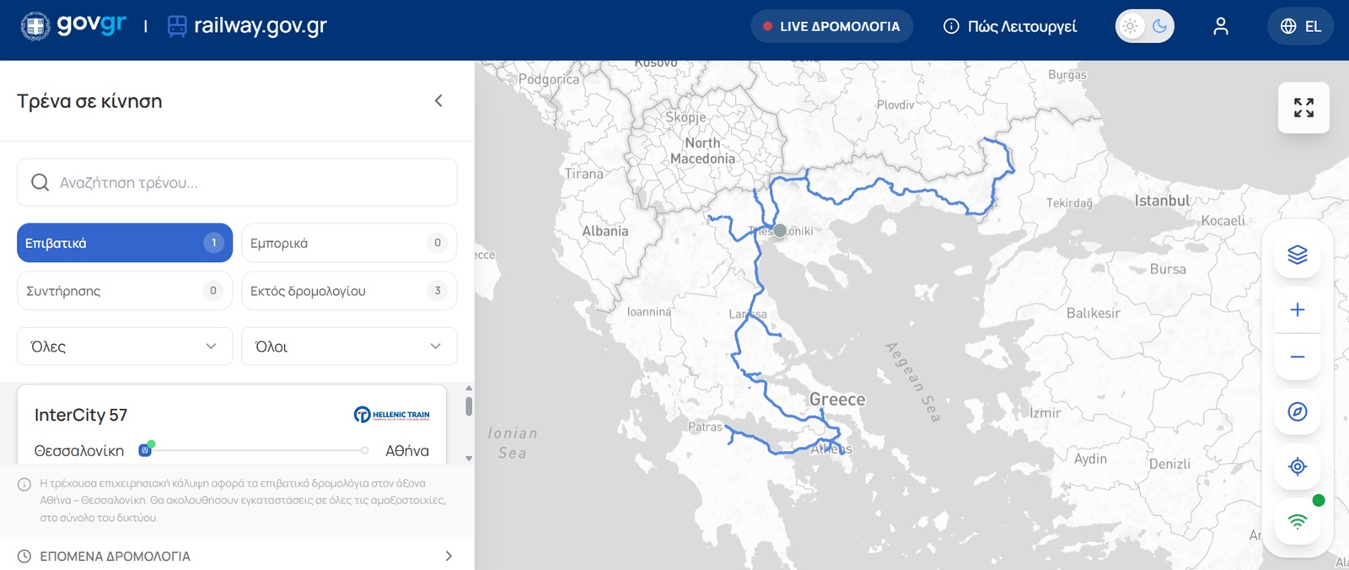This screenshot has width=1349, height=570.
Task: Toggle the Επιβατικά train filter
Action: point(124,243)
